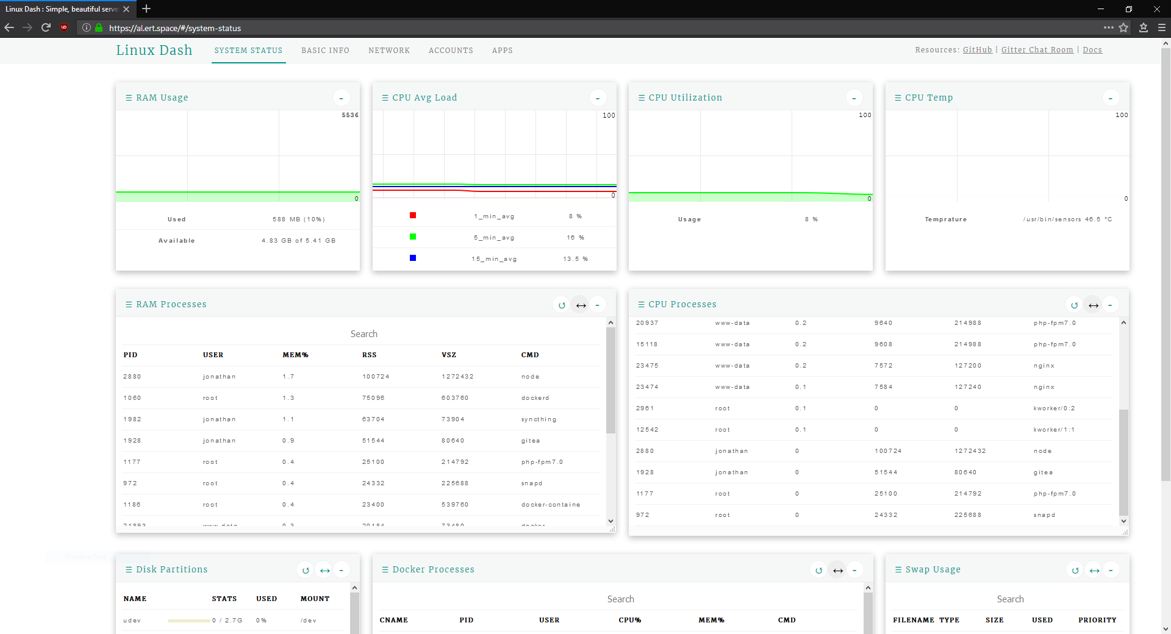Viewport: 1171px width, 634px height.
Task: Click the RAM Usage hamburger icon
Action: pos(129,98)
